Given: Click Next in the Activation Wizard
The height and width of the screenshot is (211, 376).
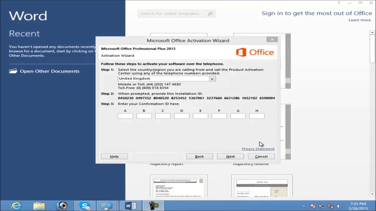Looking at the screenshot, I should click(230, 156).
